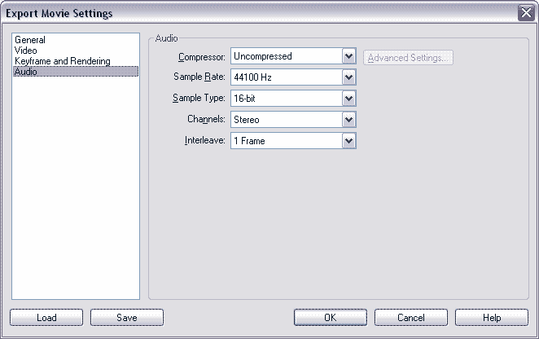This screenshot has height=339, width=539.
Task: Select General in the settings list
Action: click(x=30, y=39)
